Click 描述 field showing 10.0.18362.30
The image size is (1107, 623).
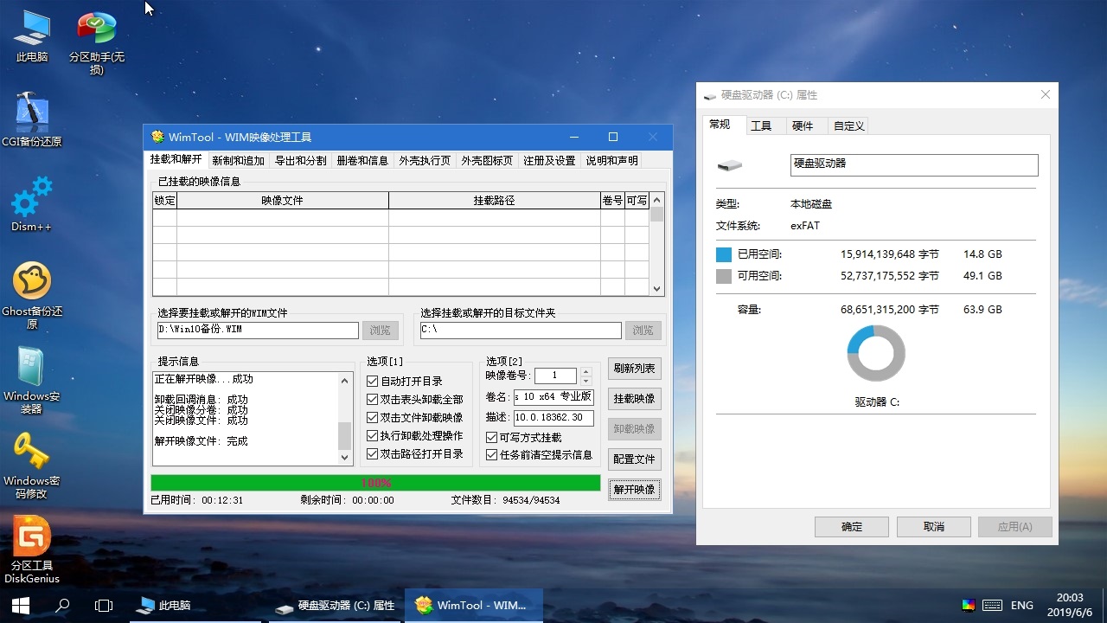pos(553,418)
